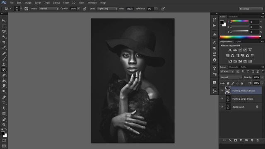Toggle type layer filter
This screenshot has width=265, height=149.
pos(248,72)
